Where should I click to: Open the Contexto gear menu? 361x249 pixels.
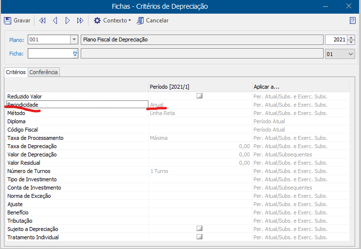click(x=97, y=20)
